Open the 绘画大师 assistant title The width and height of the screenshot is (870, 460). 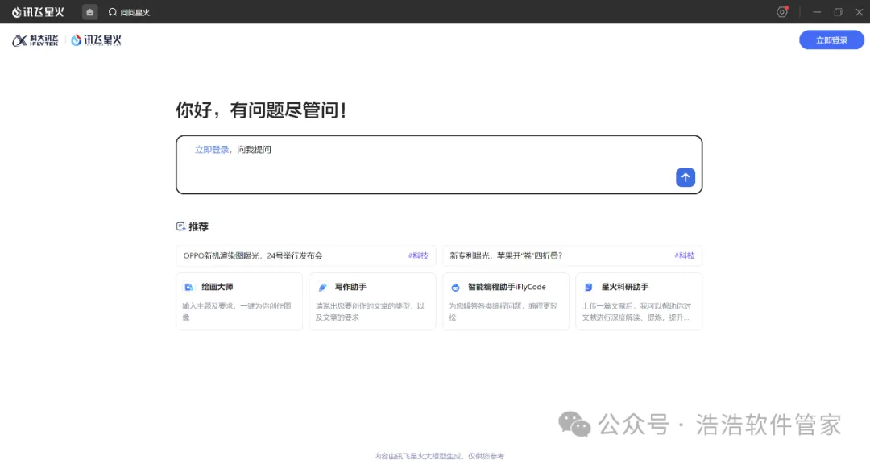[217, 287]
